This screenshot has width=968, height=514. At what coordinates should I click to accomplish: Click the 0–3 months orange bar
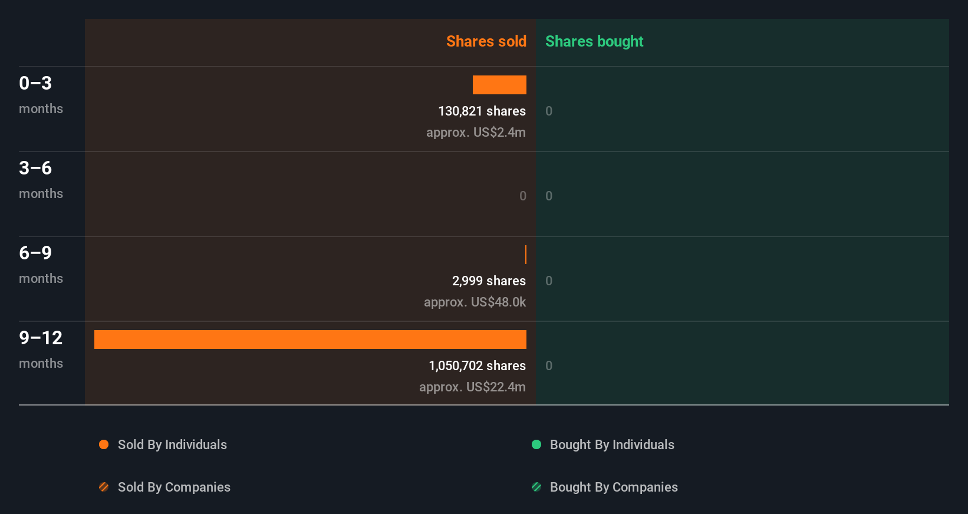[499, 85]
